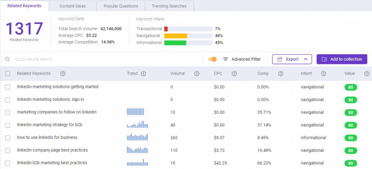Click the 'informational' intent cell
Viewport: 372px width, 169px height.
tap(313, 138)
